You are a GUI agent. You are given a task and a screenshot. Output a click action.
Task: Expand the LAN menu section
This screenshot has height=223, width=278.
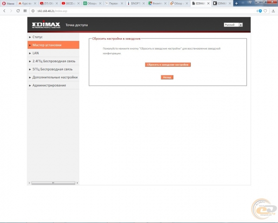tap(53, 53)
